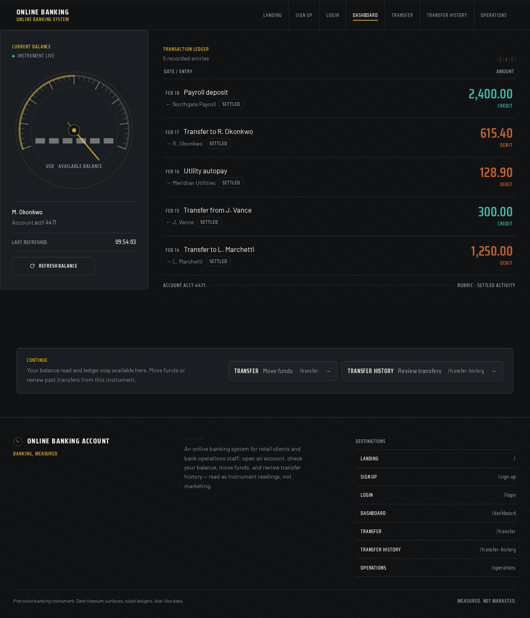Image resolution: width=530 pixels, height=618 pixels.
Task: Click Settled badge on L. Marchetti row
Action: (x=218, y=261)
